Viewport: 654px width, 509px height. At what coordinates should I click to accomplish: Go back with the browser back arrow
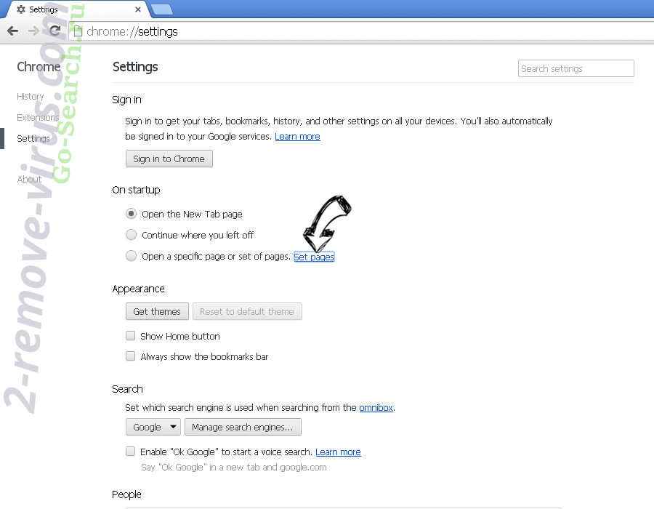(x=13, y=31)
